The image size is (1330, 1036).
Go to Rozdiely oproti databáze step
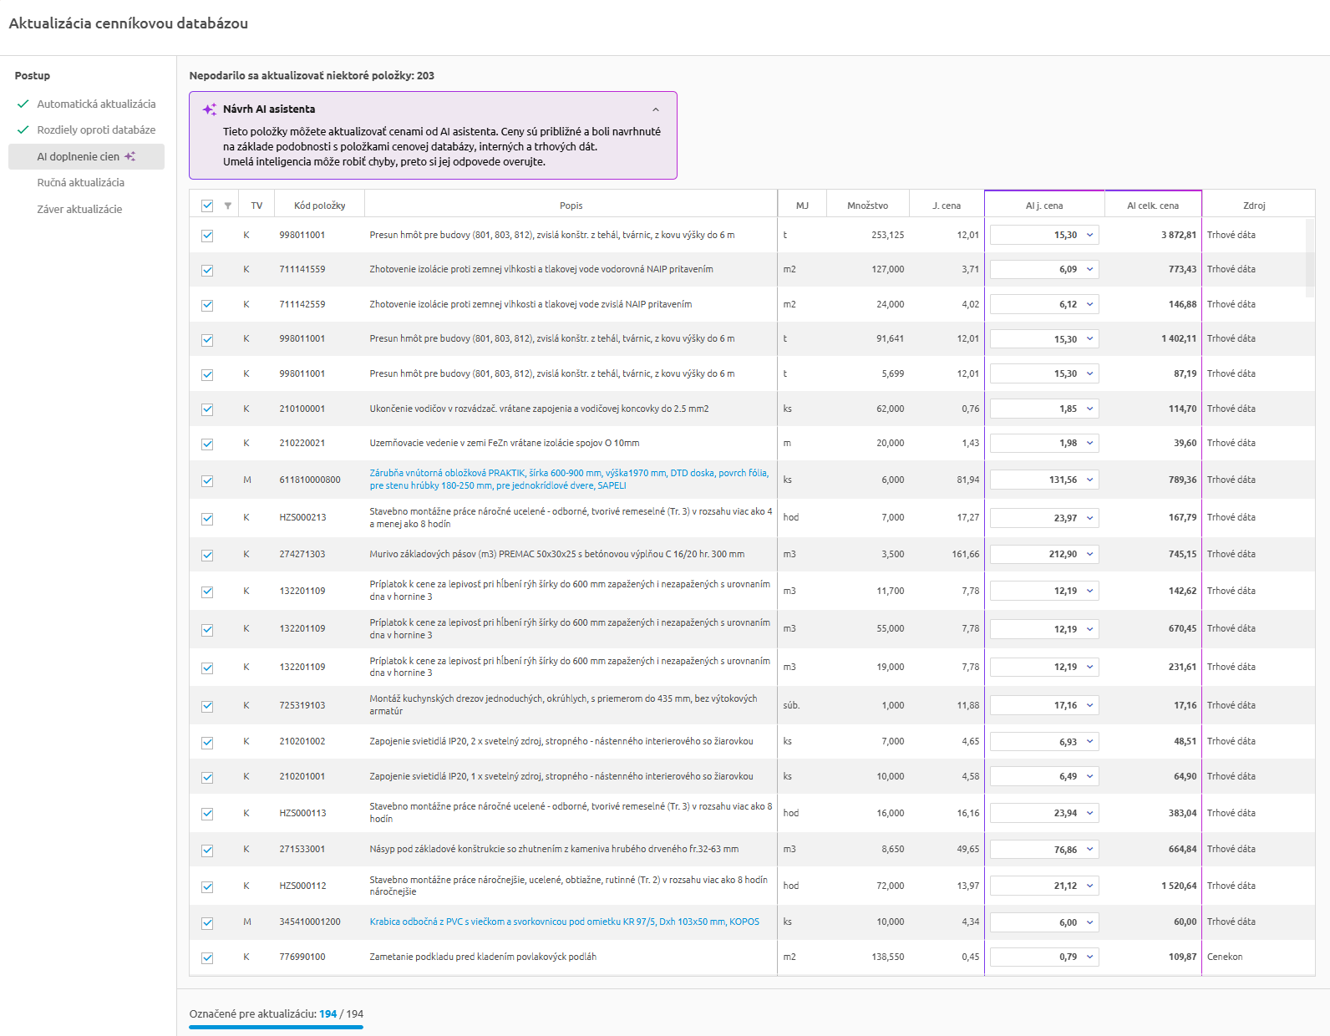coord(96,130)
